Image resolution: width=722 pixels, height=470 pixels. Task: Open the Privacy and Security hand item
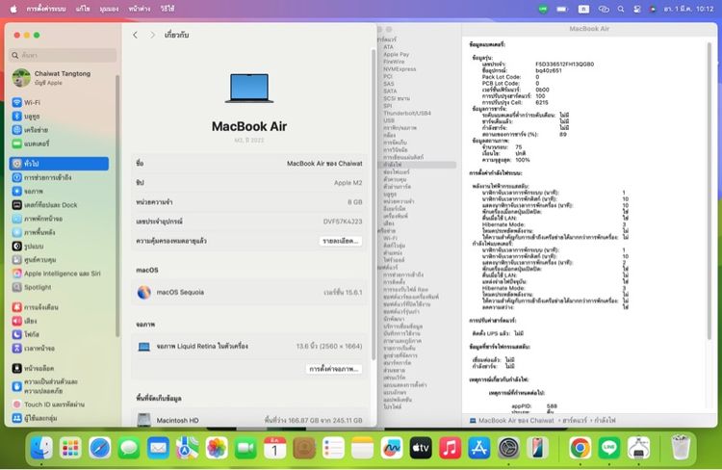pyautogui.click(x=44, y=386)
